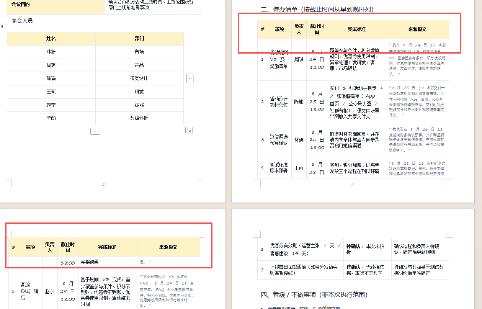Click 陈瑜 owner of 活动设计物料交付
This screenshot has height=309, width=482.
tap(299, 102)
